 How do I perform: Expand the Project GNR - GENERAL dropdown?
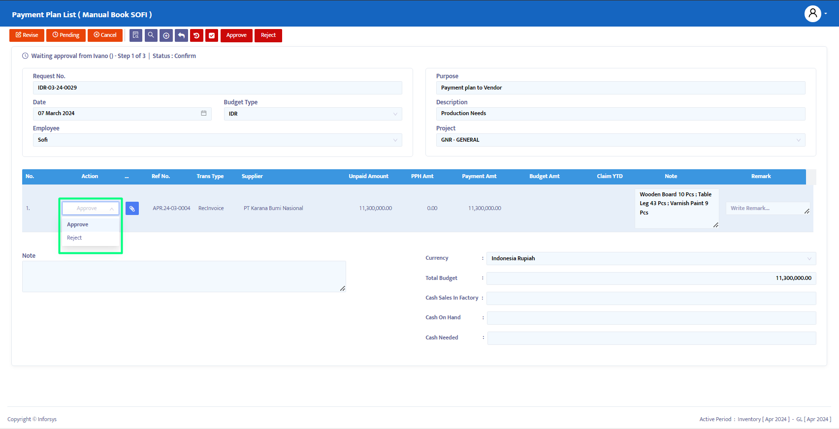coord(620,140)
